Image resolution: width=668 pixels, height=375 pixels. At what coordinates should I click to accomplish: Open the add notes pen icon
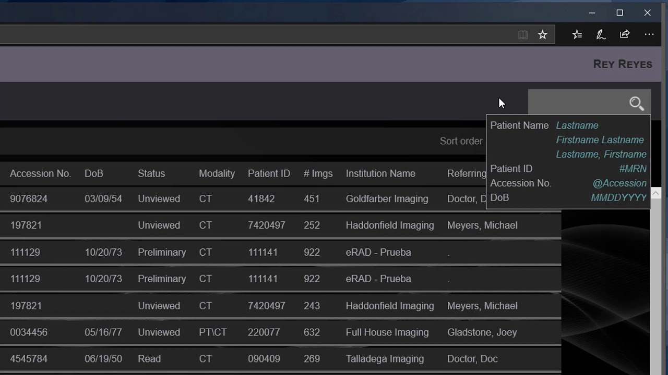(x=601, y=35)
